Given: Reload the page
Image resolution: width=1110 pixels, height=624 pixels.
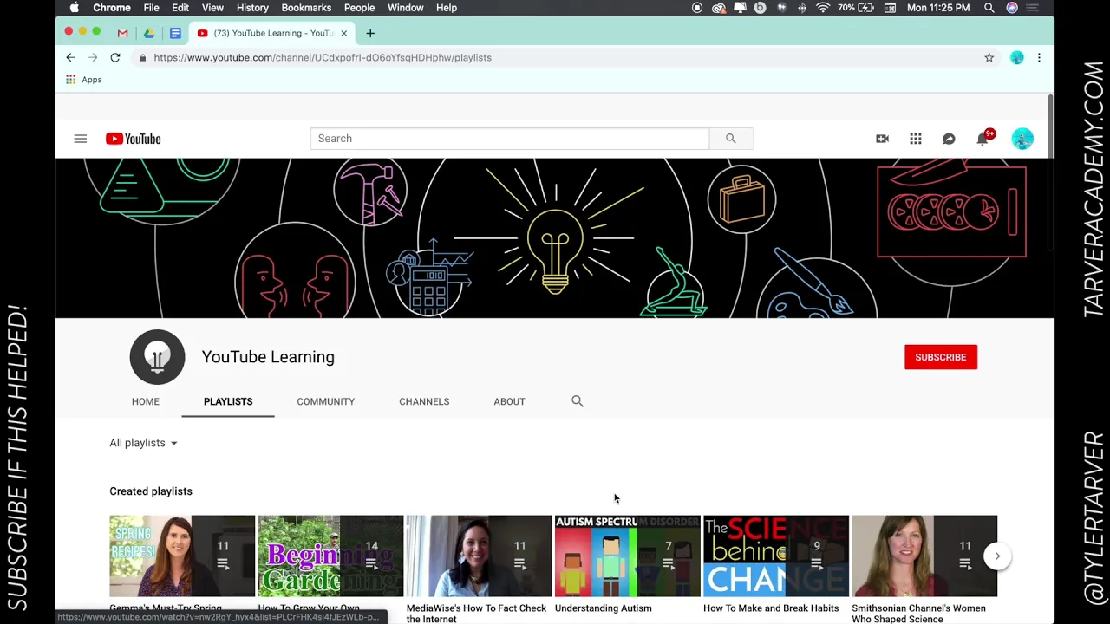Looking at the screenshot, I should coord(114,57).
